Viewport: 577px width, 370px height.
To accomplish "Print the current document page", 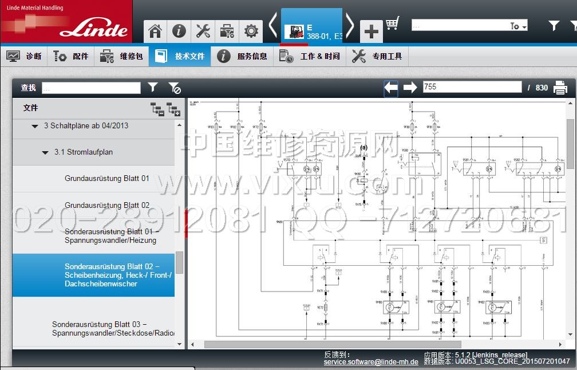I will click(x=560, y=88).
